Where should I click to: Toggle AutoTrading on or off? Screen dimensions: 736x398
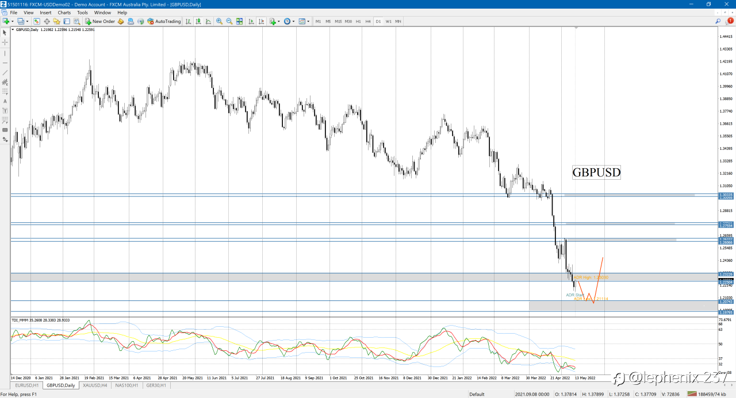pyautogui.click(x=164, y=21)
